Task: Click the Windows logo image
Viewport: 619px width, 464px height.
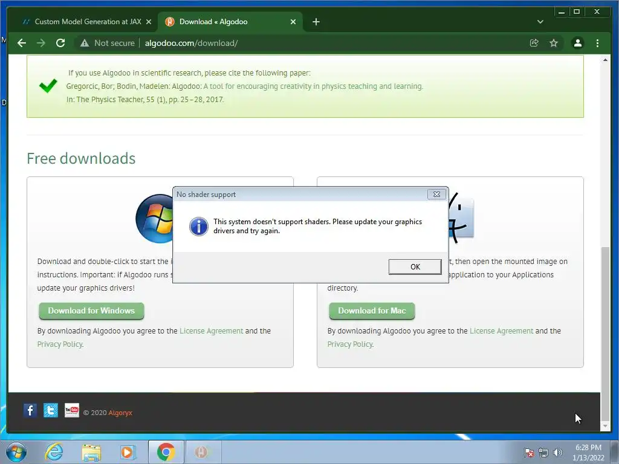Action: (x=154, y=219)
